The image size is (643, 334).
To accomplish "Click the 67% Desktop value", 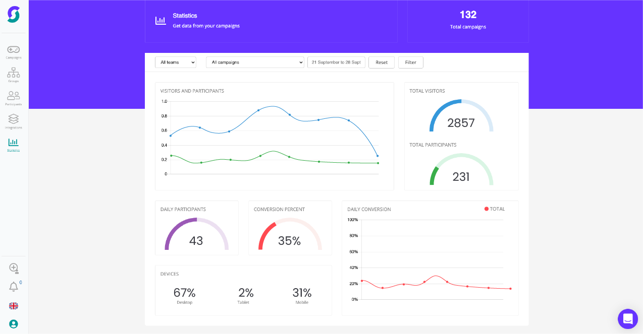I will click(x=184, y=293).
